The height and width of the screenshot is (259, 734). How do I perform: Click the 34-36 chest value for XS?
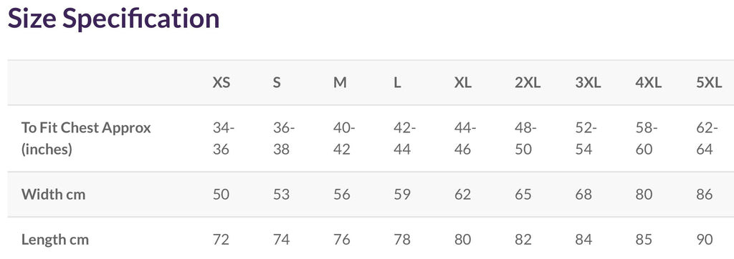pos(224,138)
